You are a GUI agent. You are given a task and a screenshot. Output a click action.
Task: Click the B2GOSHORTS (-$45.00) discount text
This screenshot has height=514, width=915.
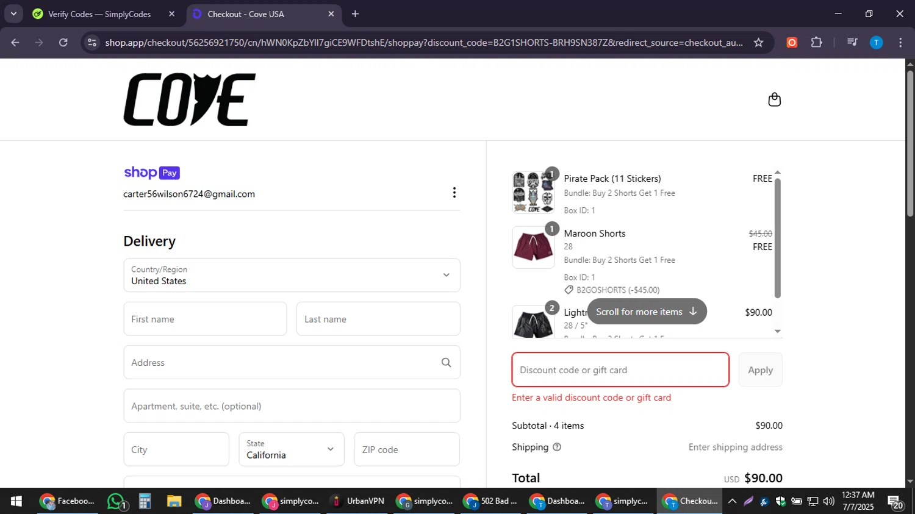coord(618,290)
